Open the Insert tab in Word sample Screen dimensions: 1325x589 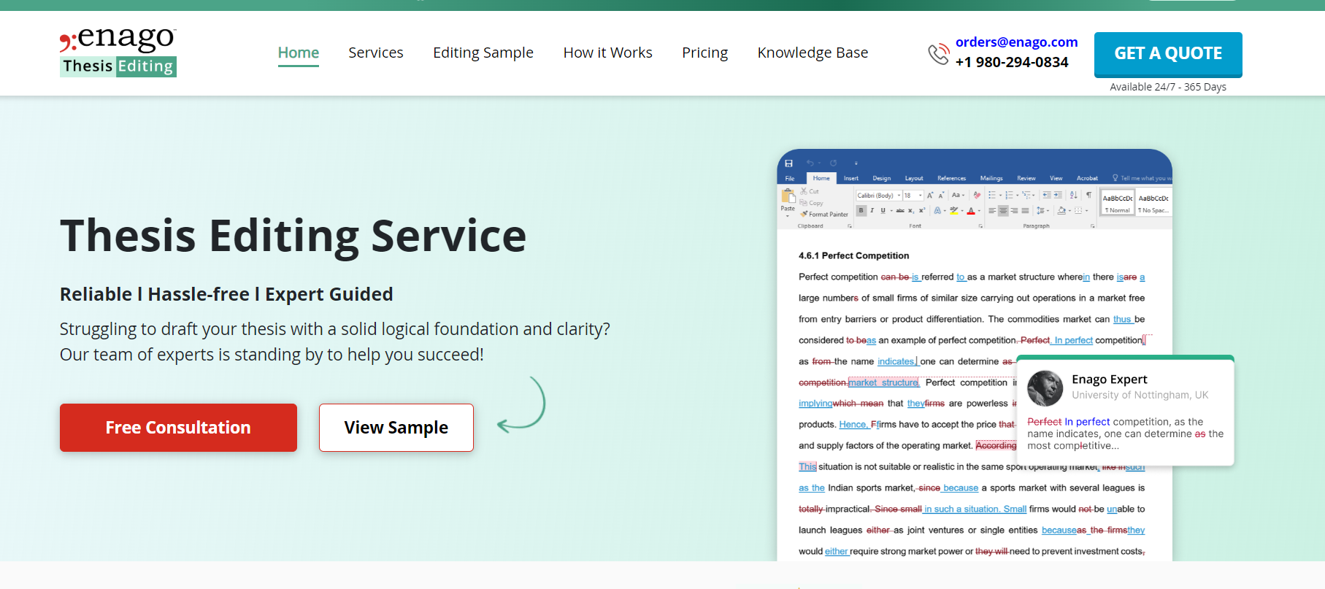point(851,179)
